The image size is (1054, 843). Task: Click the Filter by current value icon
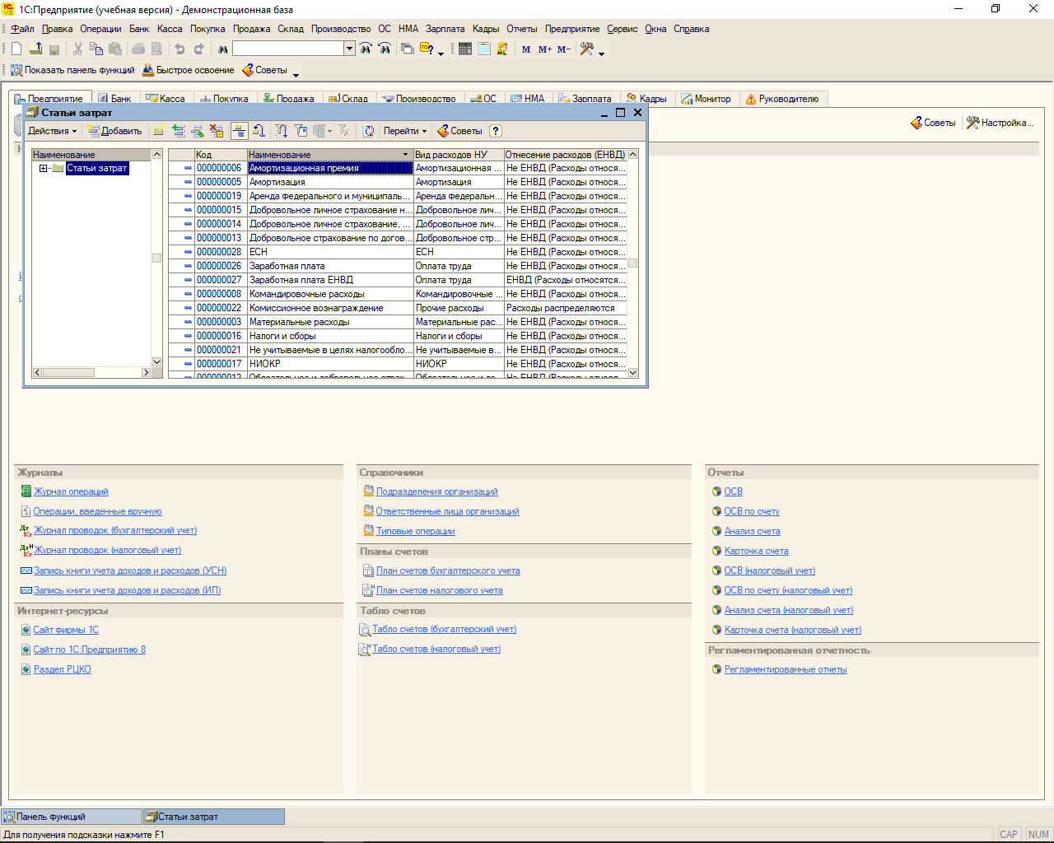coord(301,131)
